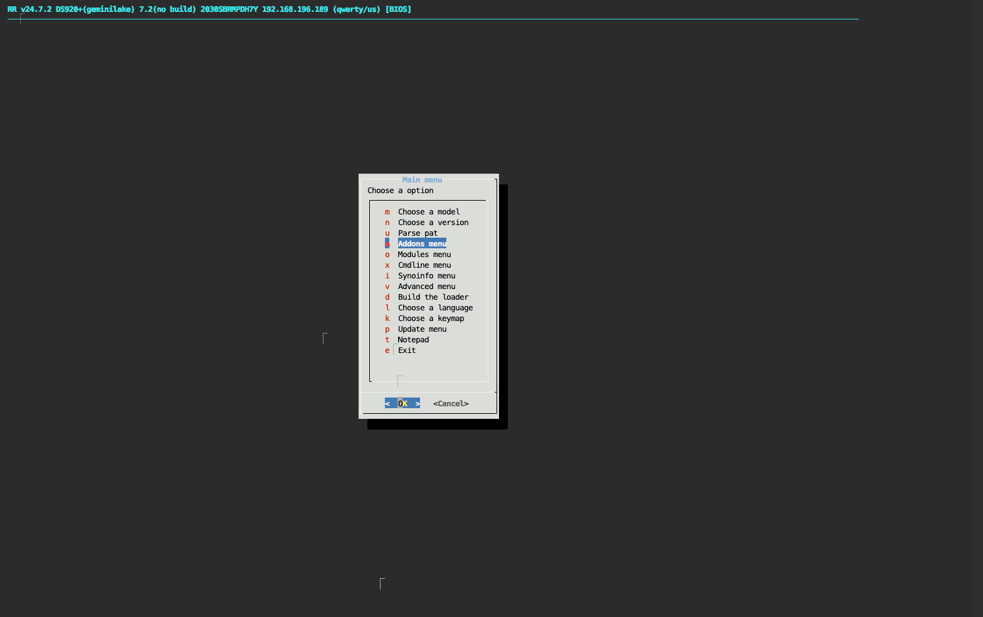This screenshot has height=617, width=983.
Task: Click the red 'm' hotkey letter
Action: coord(387,212)
